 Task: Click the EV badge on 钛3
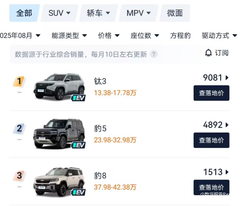click(79, 98)
